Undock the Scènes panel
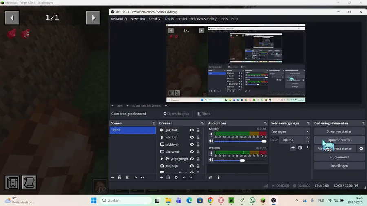367x206 pixels. pyautogui.click(x=154, y=123)
